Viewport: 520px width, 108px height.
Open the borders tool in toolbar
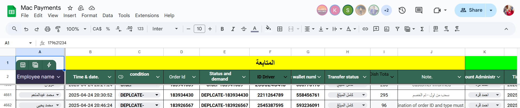tap(280, 29)
